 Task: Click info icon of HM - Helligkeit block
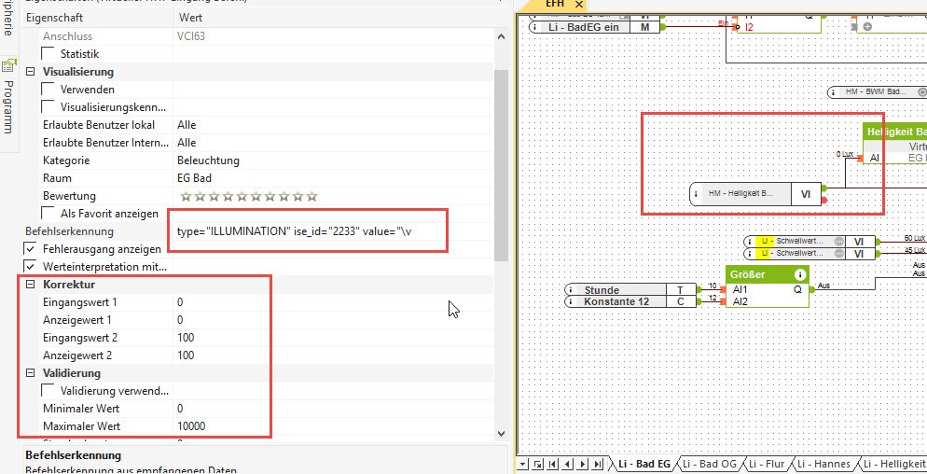pyautogui.click(x=697, y=193)
